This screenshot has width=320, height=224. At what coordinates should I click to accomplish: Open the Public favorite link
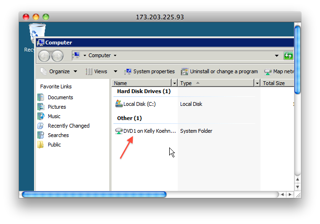click(54, 145)
